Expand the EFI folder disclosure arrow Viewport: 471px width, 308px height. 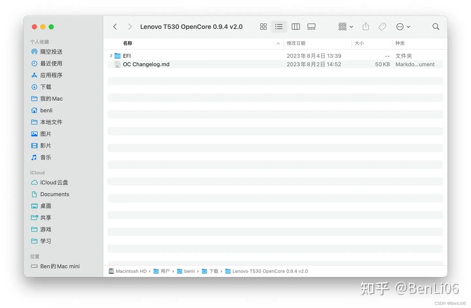111,56
